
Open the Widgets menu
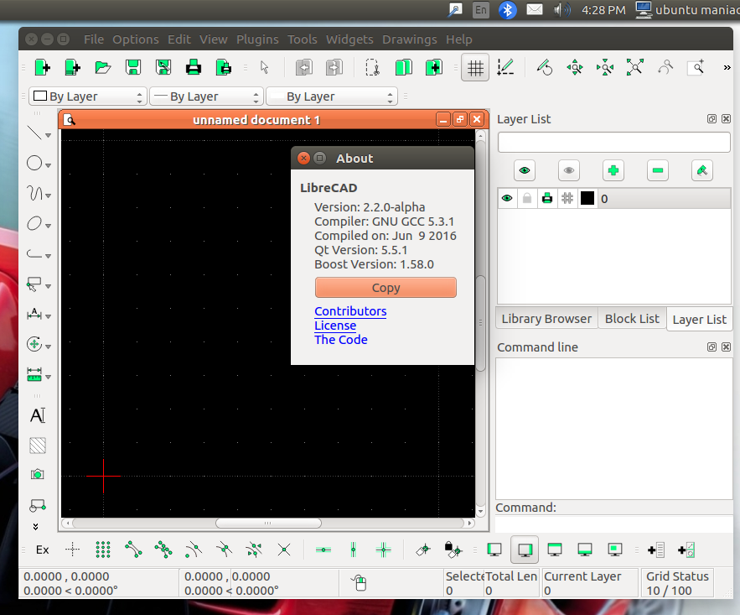[349, 39]
